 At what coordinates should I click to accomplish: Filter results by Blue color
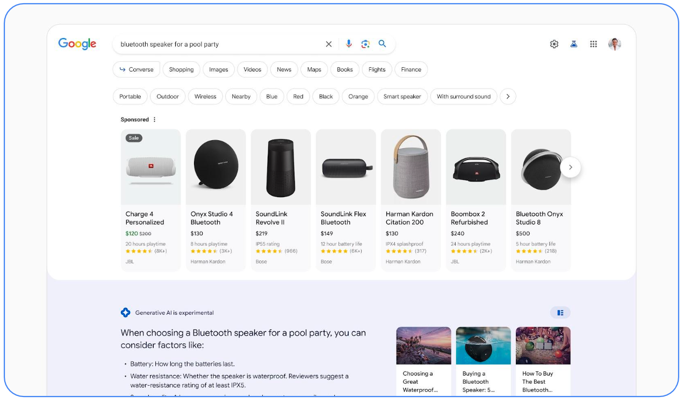click(272, 97)
